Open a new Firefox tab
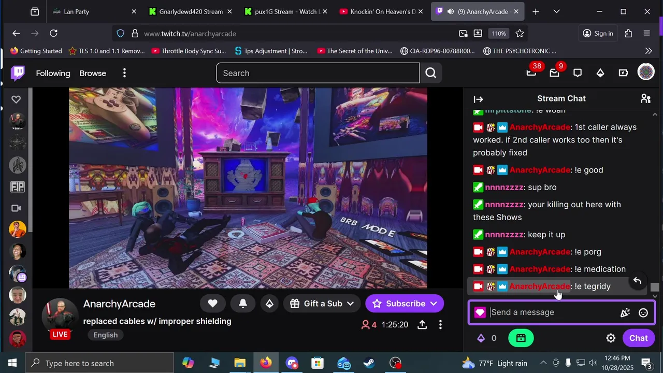This screenshot has width=663, height=373. [536, 11]
